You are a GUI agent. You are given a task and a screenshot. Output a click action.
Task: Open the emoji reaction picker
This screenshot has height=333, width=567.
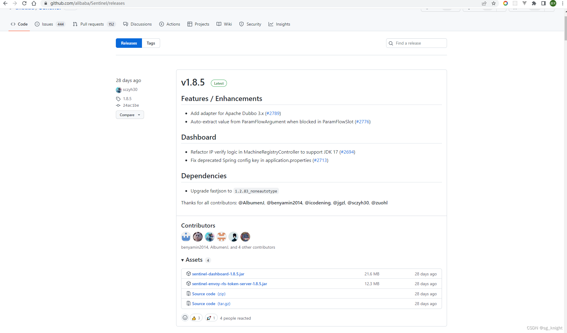[x=185, y=318]
